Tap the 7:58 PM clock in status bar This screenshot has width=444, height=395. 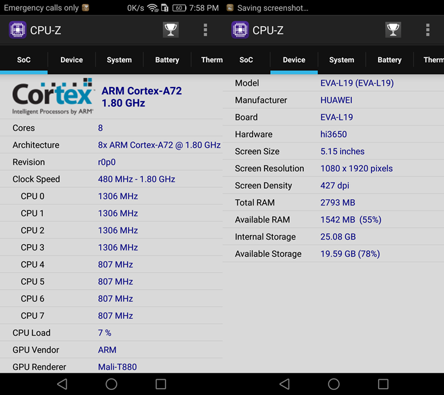204,8
